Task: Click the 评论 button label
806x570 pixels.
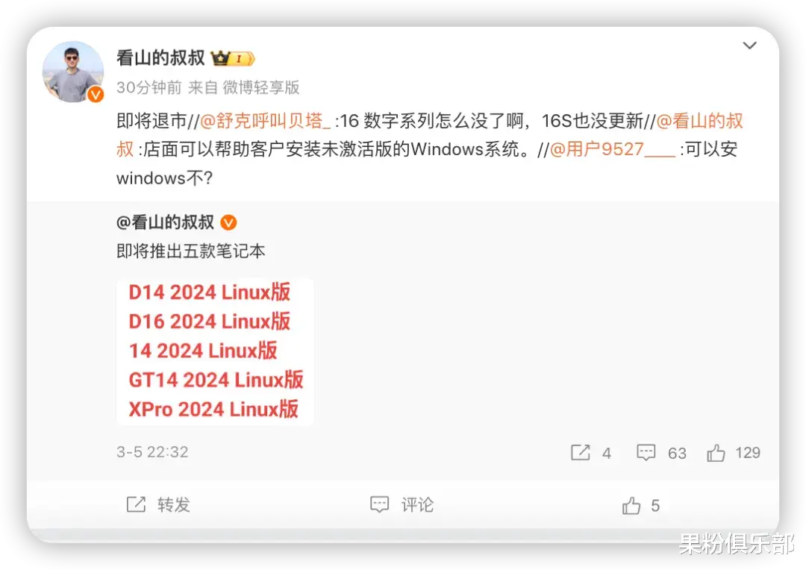Action: coord(417,505)
